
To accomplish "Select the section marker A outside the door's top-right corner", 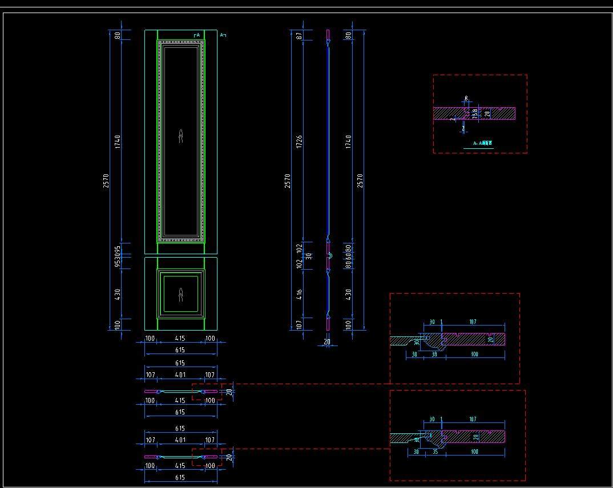I will point(223,35).
